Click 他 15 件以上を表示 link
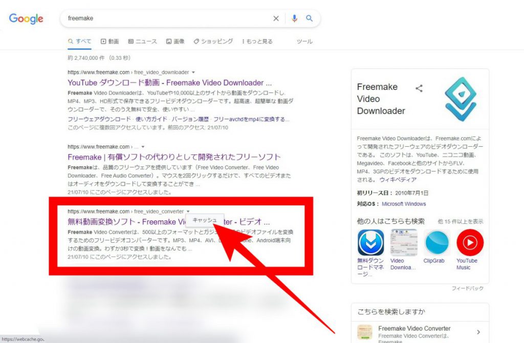Viewport: 524px width, 343px height. pos(461,221)
